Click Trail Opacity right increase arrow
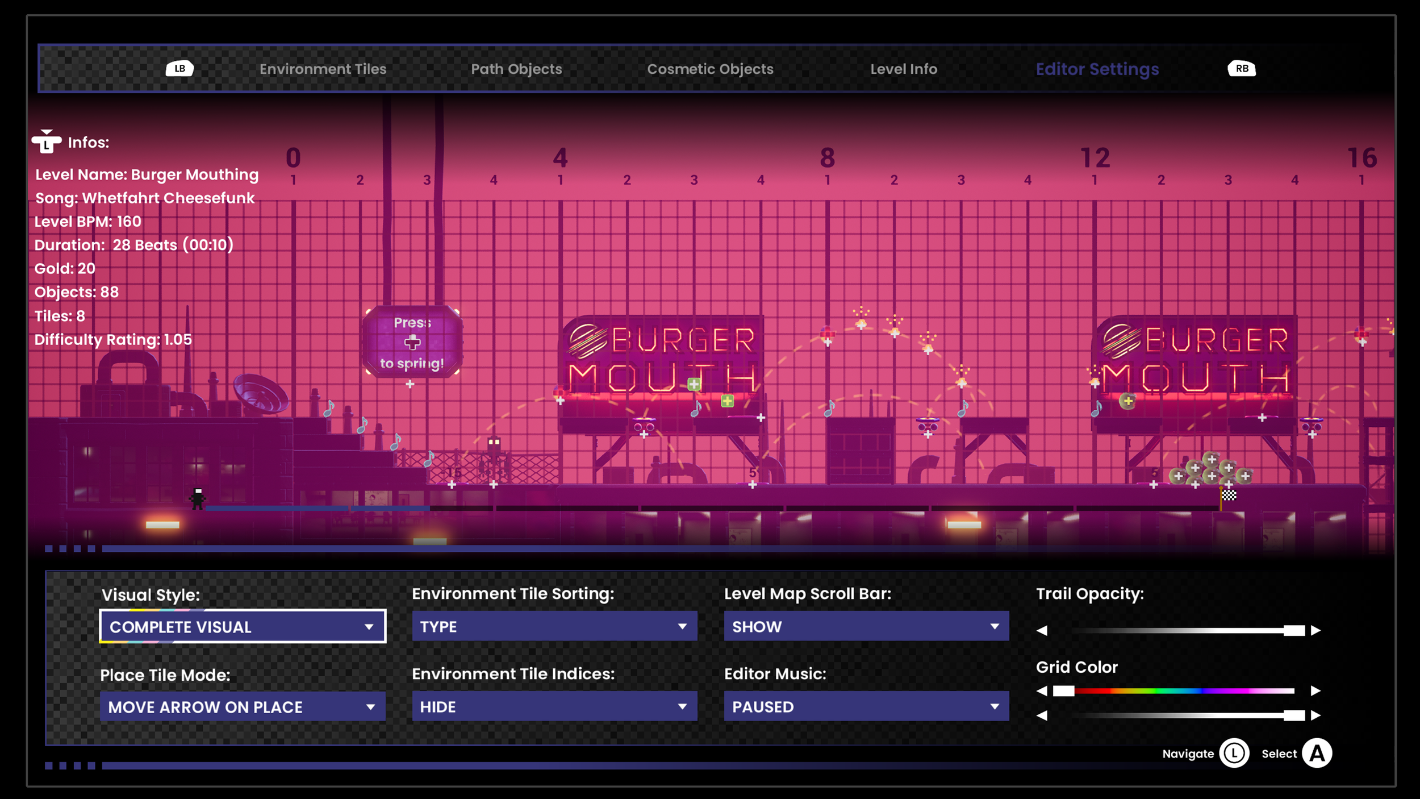 click(x=1315, y=630)
